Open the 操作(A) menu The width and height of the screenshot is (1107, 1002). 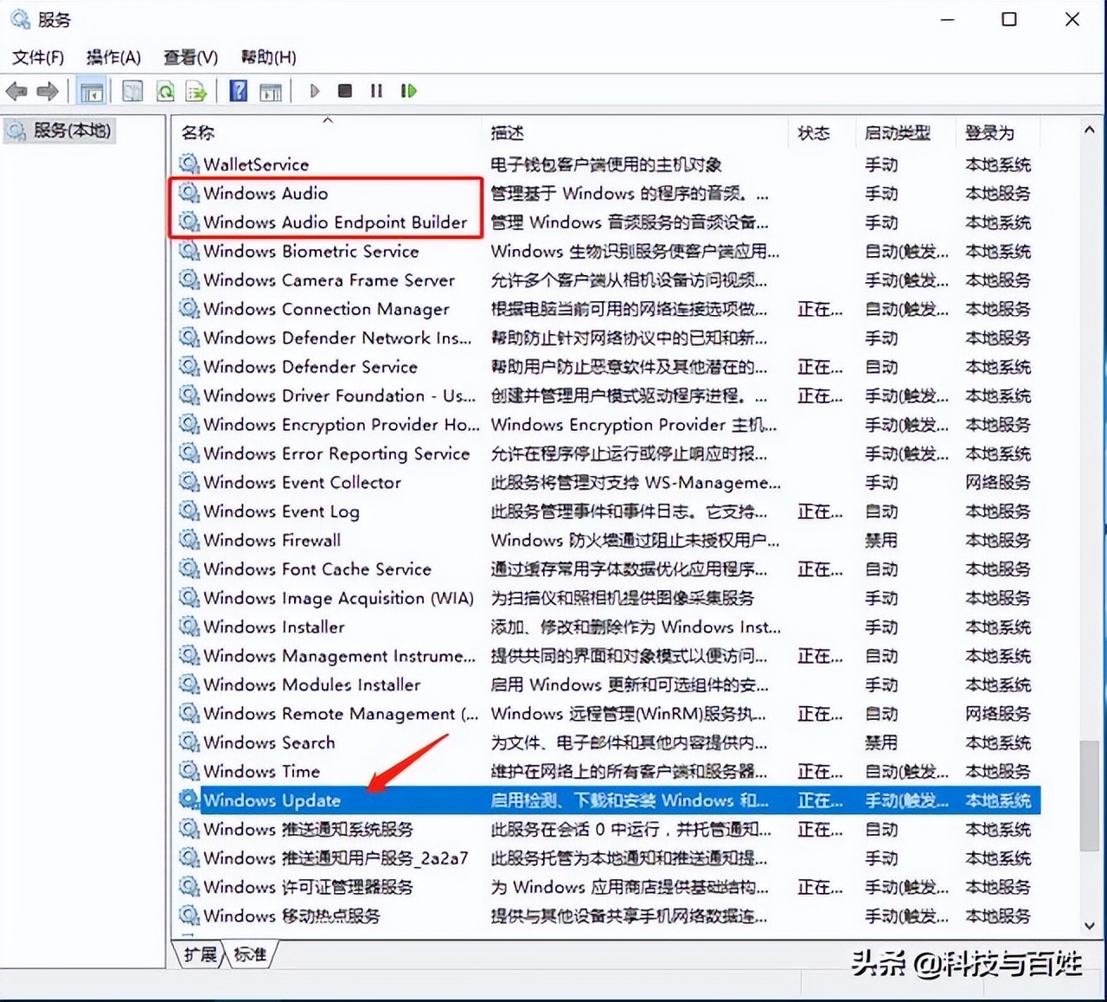coord(113,57)
